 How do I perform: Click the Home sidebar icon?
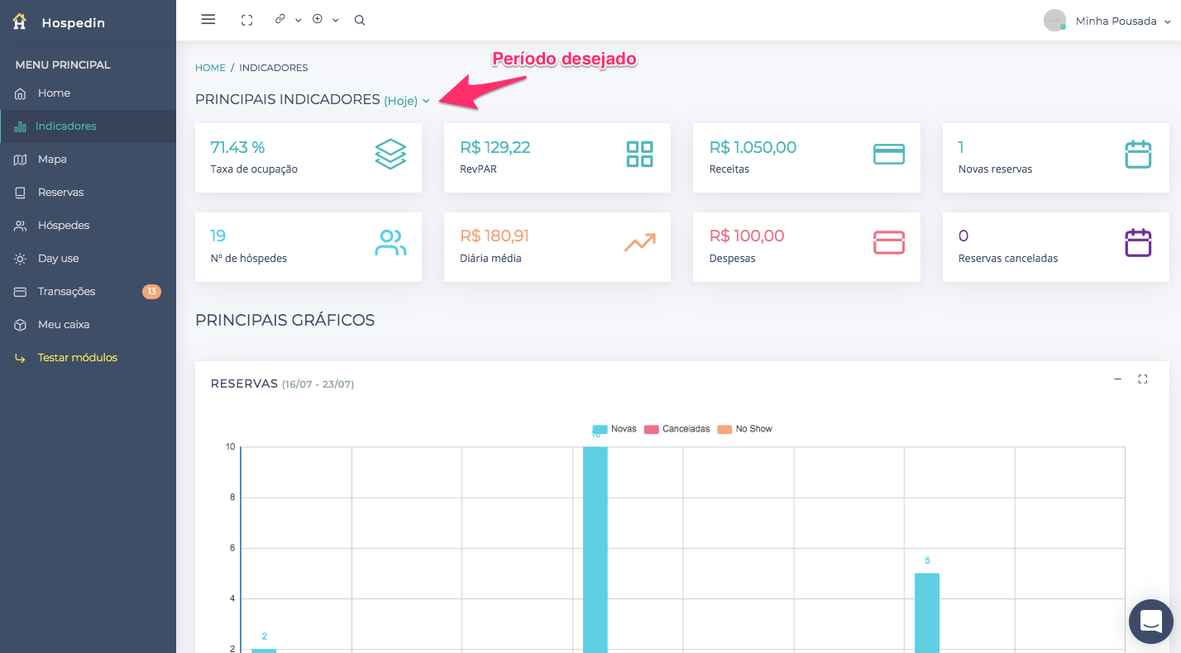[x=21, y=93]
